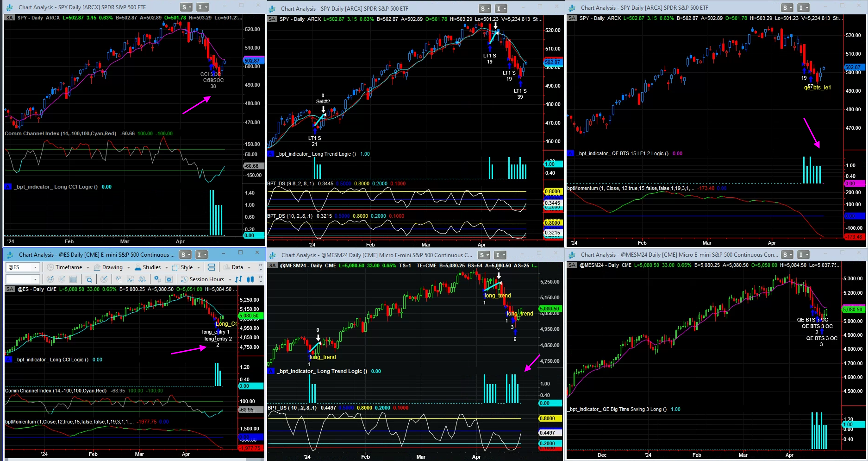Click the magnifier zoom icon in @ES toolbar
This screenshot has height=461, width=868.
[88, 279]
